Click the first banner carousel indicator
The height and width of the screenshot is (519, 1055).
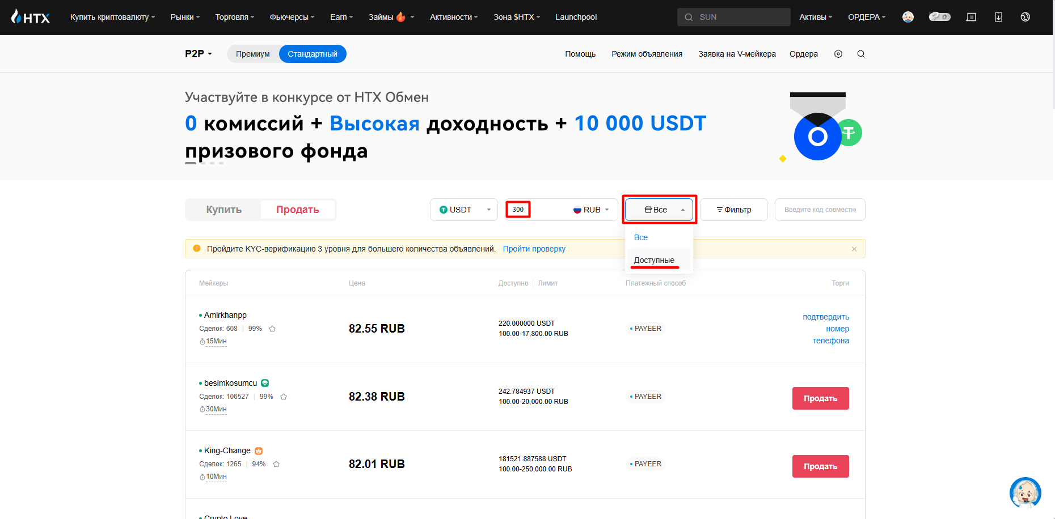coord(191,163)
